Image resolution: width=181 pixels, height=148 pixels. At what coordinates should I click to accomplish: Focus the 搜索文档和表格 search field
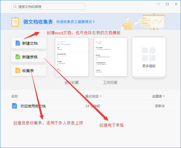tap(49, 7)
